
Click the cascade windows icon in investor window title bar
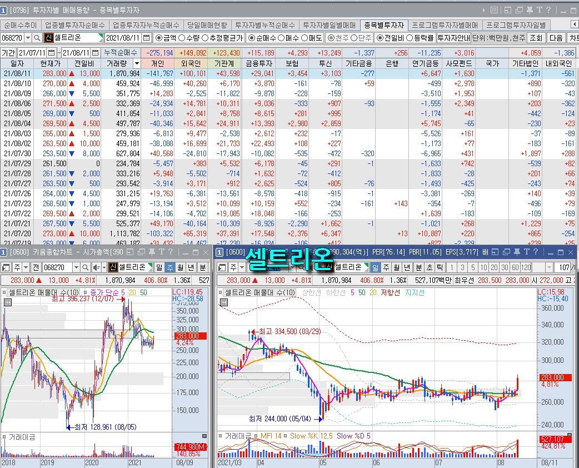[519, 10]
